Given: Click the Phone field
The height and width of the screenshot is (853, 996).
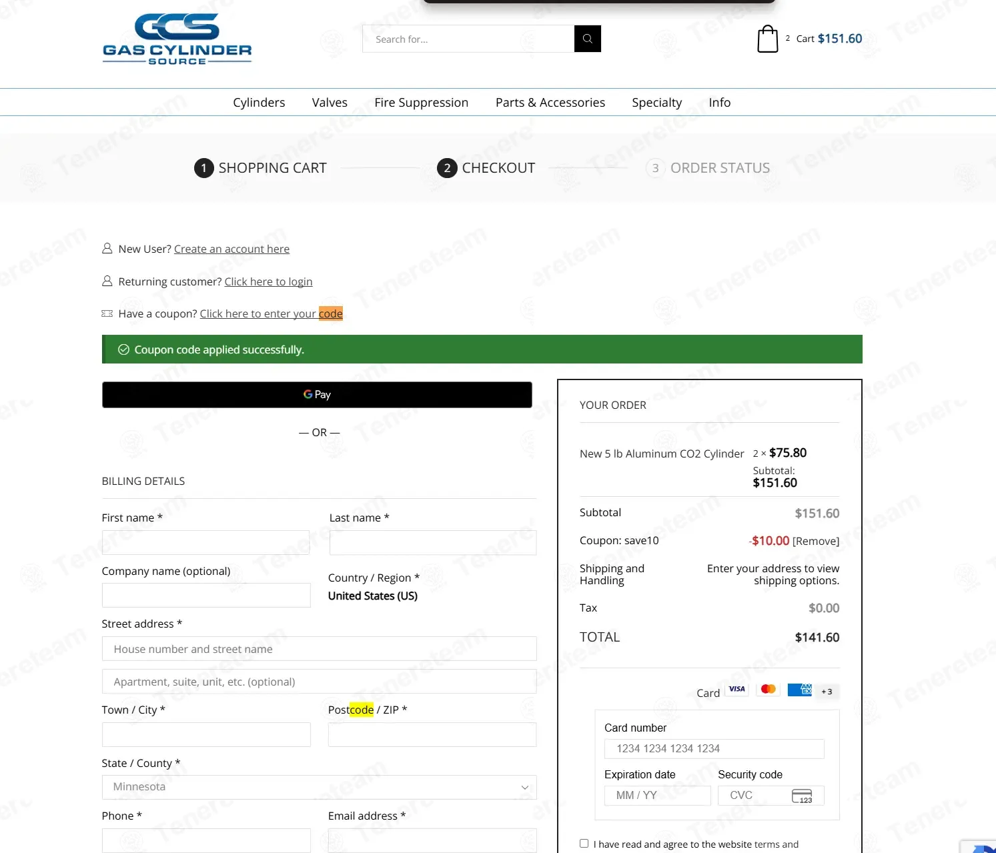Looking at the screenshot, I should point(206,840).
